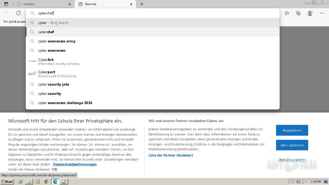The image size is (329, 185).
Task: Open the Collections icon
Action: 298,13
